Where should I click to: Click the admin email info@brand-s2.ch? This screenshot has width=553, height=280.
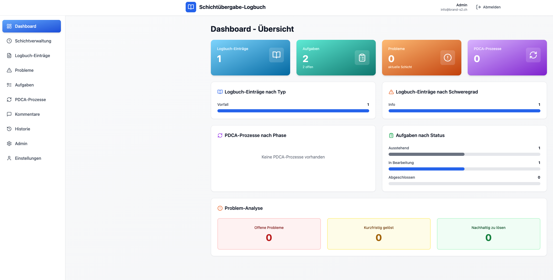pyautogui.click(x=454, y=10)
